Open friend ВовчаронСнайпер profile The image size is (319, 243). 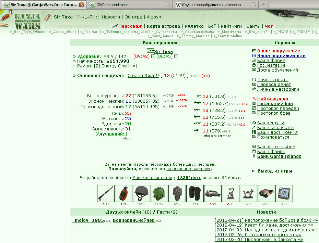tap(134, 220)
